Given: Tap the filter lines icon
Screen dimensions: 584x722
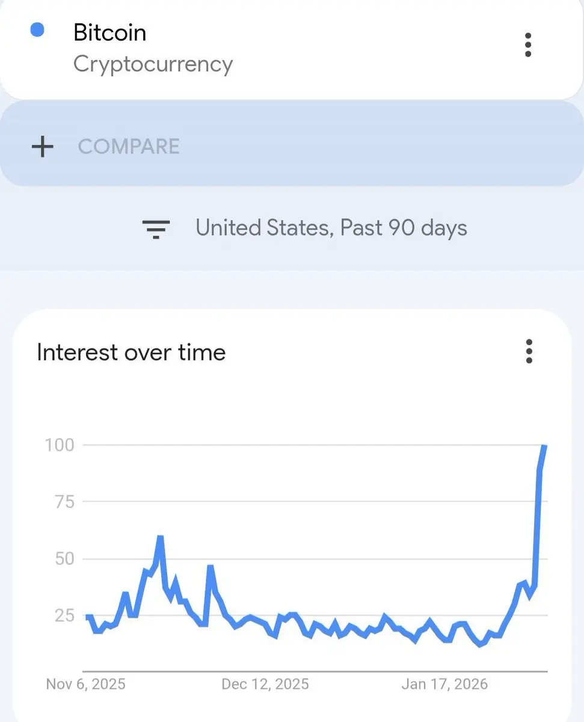Looking at the screenshot, I should click(156, 229).
